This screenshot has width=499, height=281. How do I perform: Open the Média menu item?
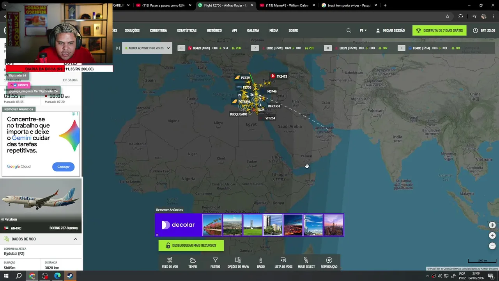274,30
